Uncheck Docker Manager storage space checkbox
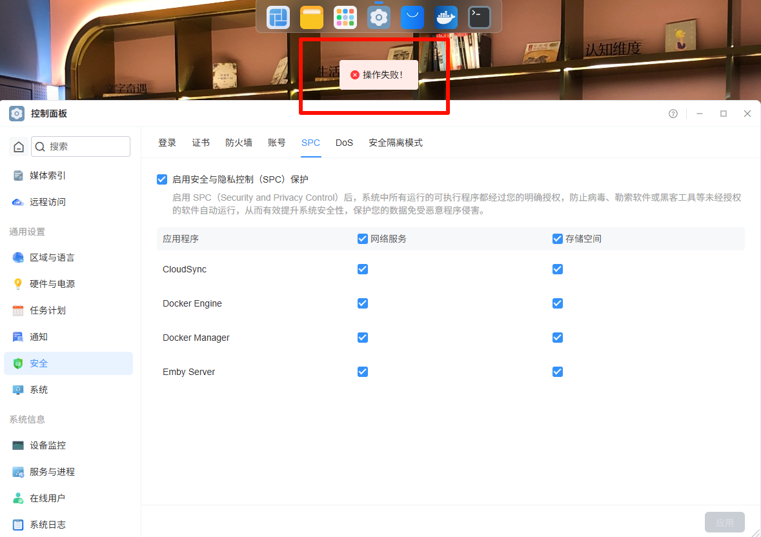The width and height of the screenshot is (761, 537). [x=558, y=338]
